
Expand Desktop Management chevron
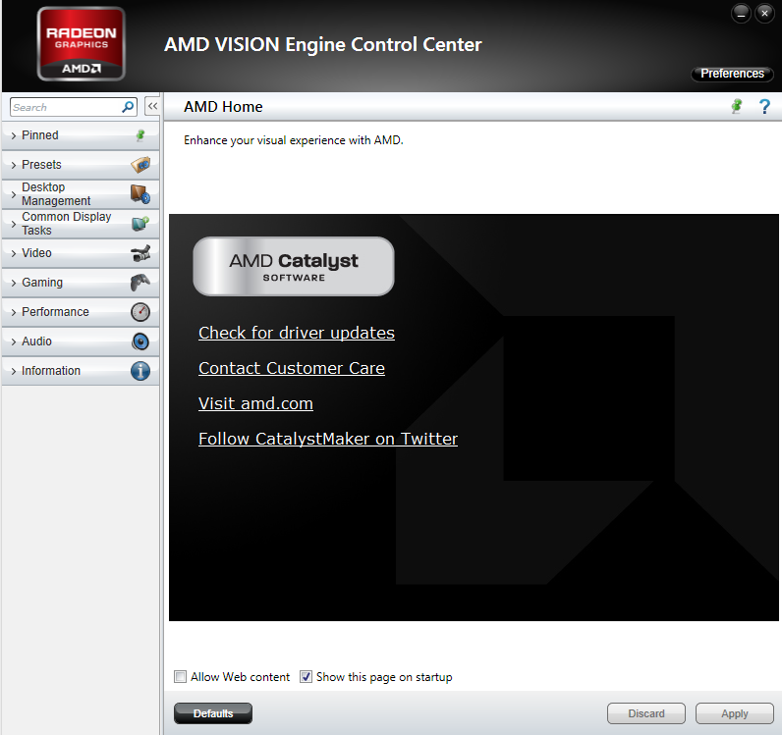point(14,194)
